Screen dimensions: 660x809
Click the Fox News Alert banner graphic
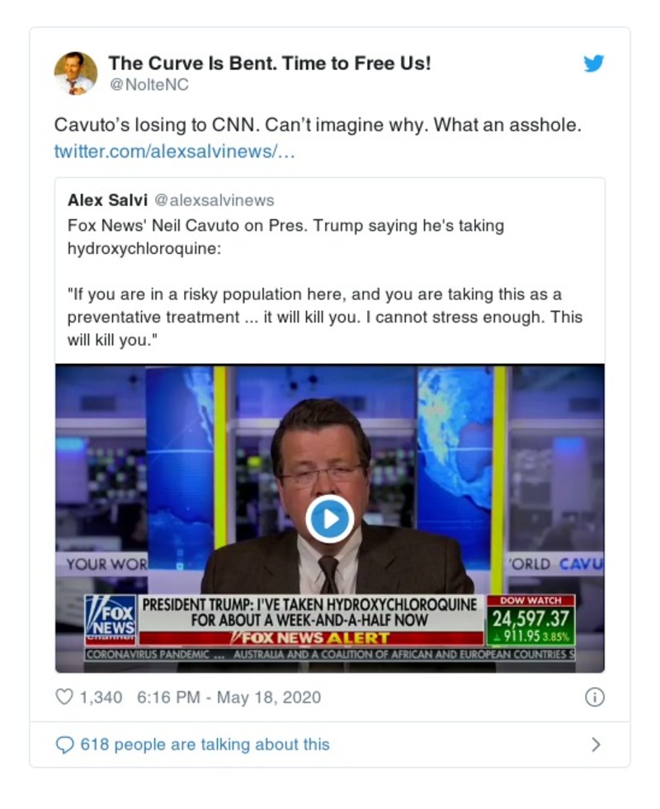[318, 637]
